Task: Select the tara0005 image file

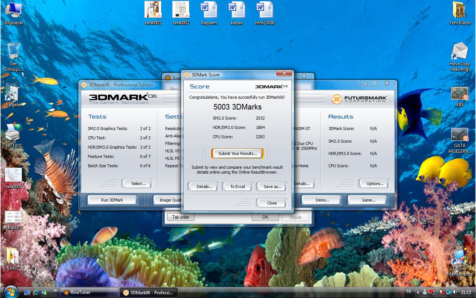Action: (x=14, y=220)
